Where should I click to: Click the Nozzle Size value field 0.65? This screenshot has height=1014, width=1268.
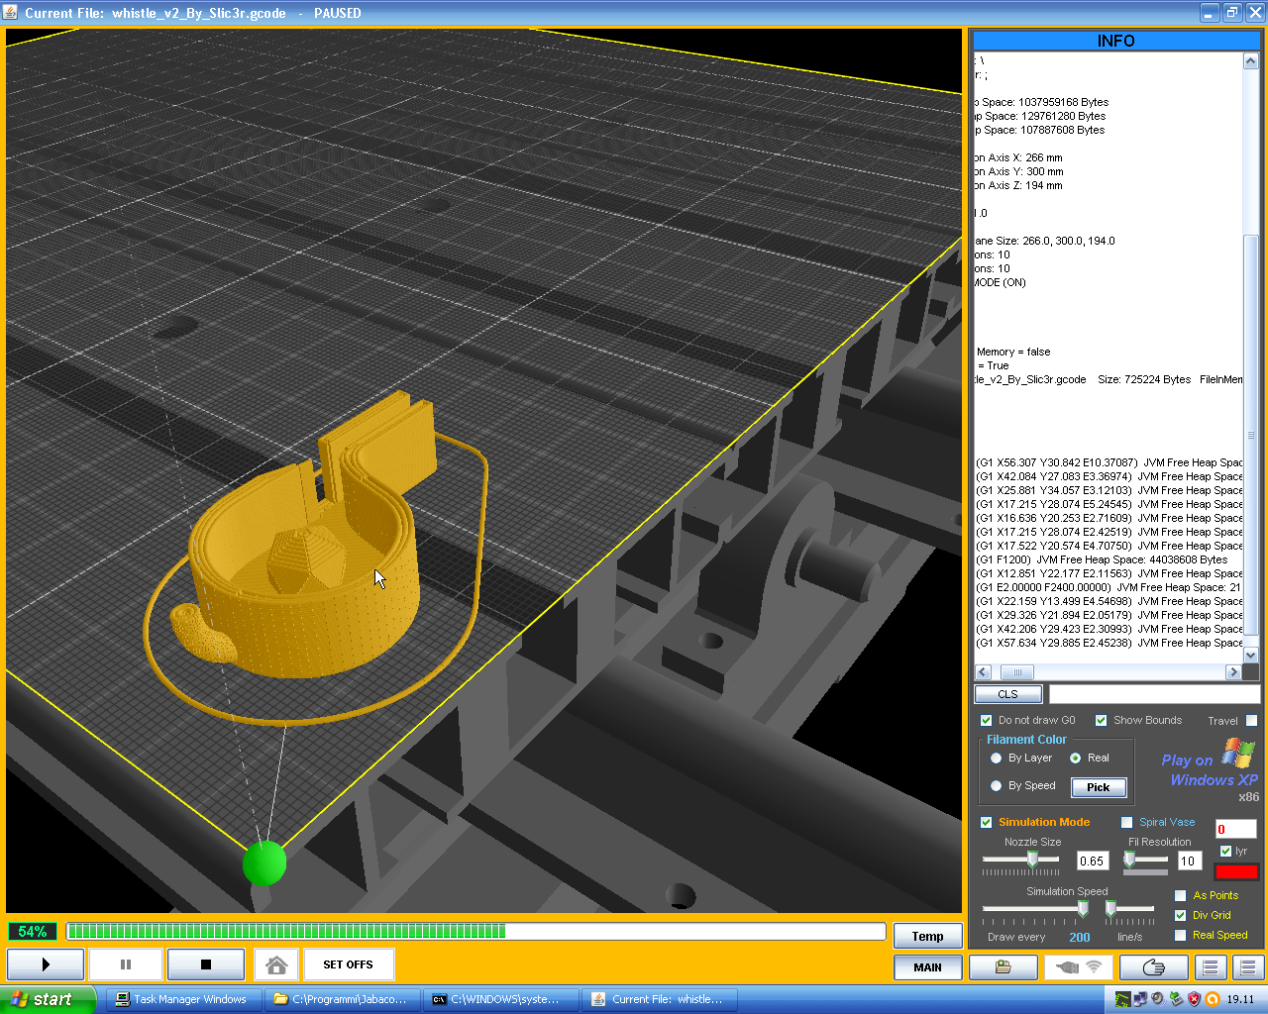point(1092,862)
